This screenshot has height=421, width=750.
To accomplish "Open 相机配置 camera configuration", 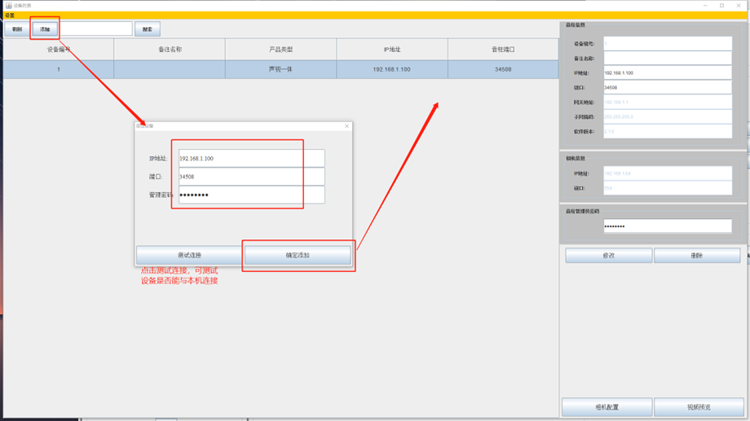I will point(607,407).
